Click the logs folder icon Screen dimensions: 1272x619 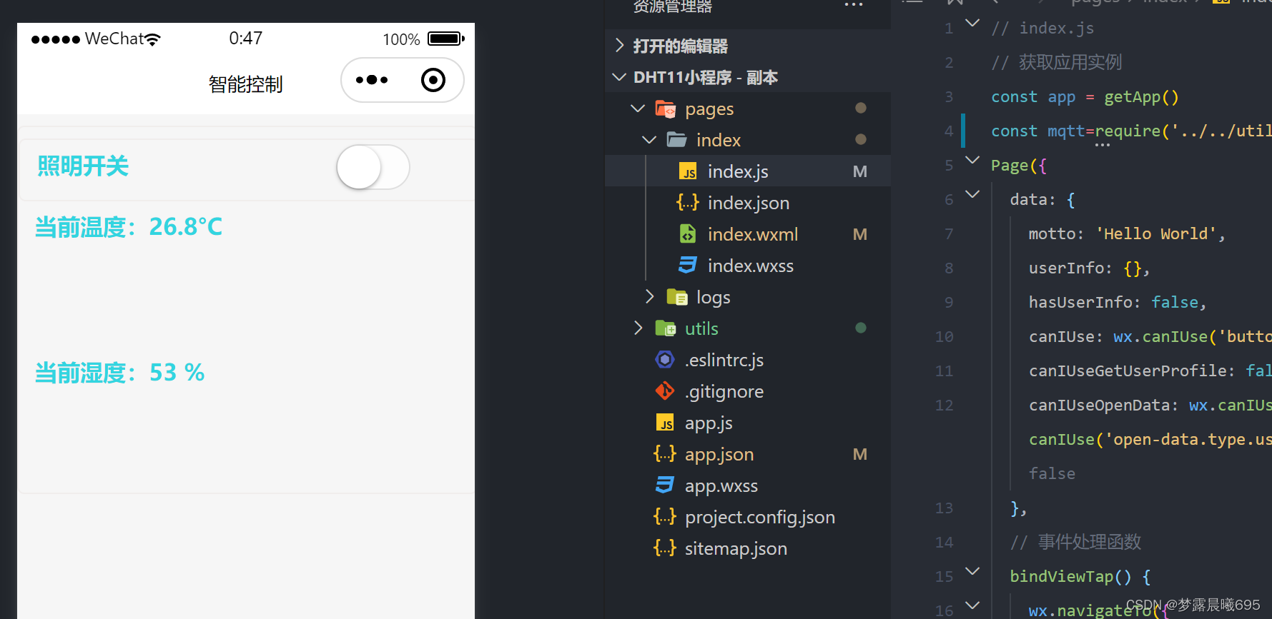pos(677,296)
